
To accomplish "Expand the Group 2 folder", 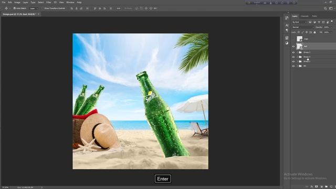I will (x=298, y=52).
